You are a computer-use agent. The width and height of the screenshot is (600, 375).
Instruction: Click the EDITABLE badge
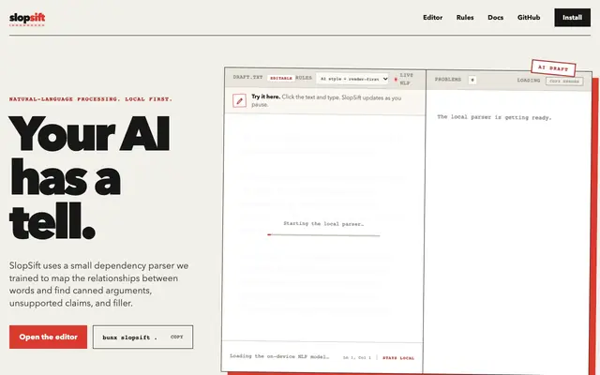pyautogui.click(x=281, y=78)
